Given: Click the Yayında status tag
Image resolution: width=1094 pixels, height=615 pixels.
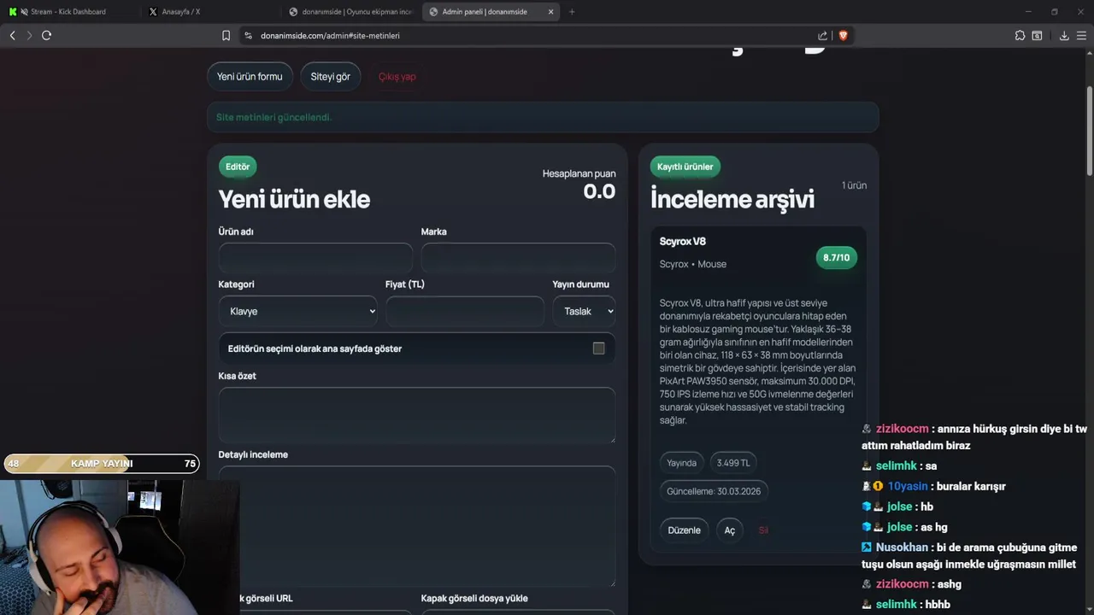Looking at the screenshot, I should pos(681,463).
